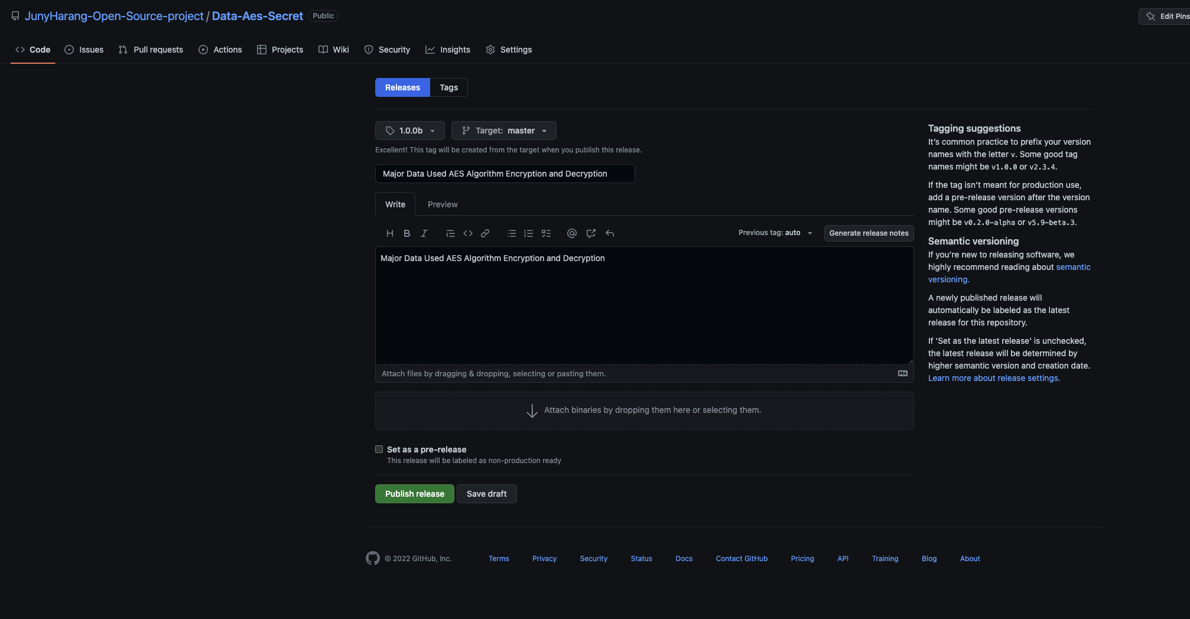Open the footer Security link

click(x=594, y=559)
